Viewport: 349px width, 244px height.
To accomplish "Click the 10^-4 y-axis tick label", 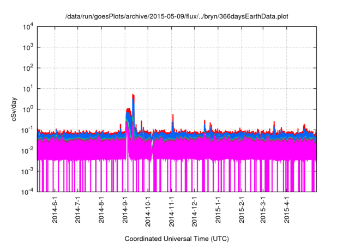I will [28, 192].
